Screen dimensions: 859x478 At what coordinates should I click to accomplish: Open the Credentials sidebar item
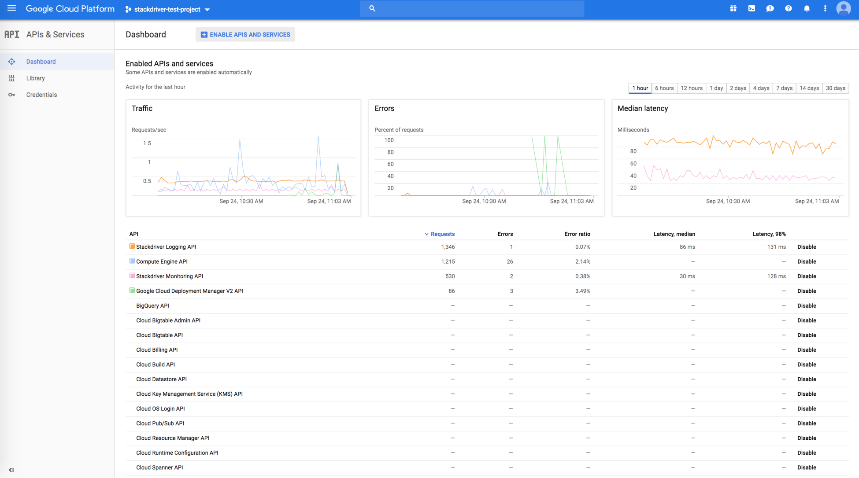tap(57, 95)
